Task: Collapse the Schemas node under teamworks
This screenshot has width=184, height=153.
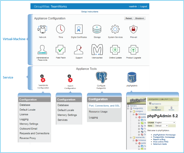Action: pyautogui.click(x=134, y=140)
